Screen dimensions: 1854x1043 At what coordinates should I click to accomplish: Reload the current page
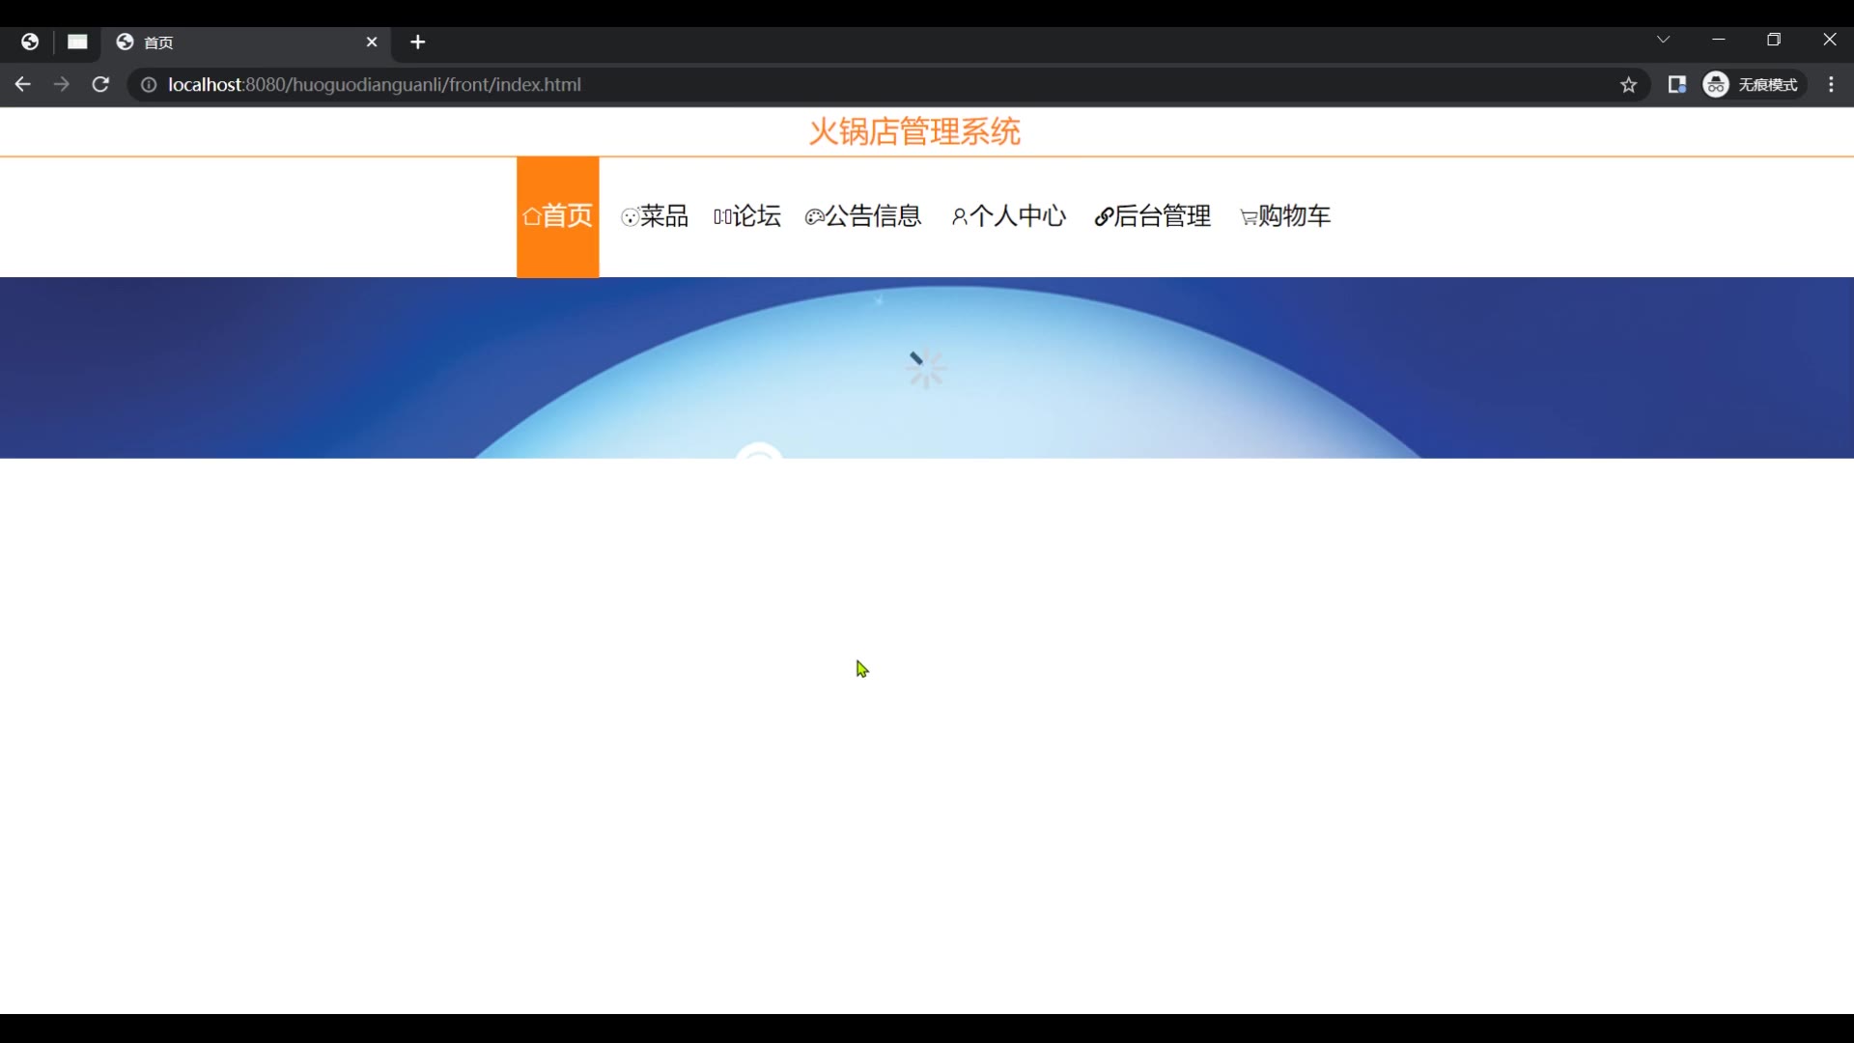pos(100,85)
